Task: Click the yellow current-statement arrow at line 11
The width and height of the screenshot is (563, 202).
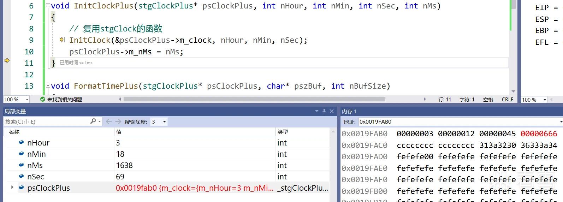Action: 7,60
